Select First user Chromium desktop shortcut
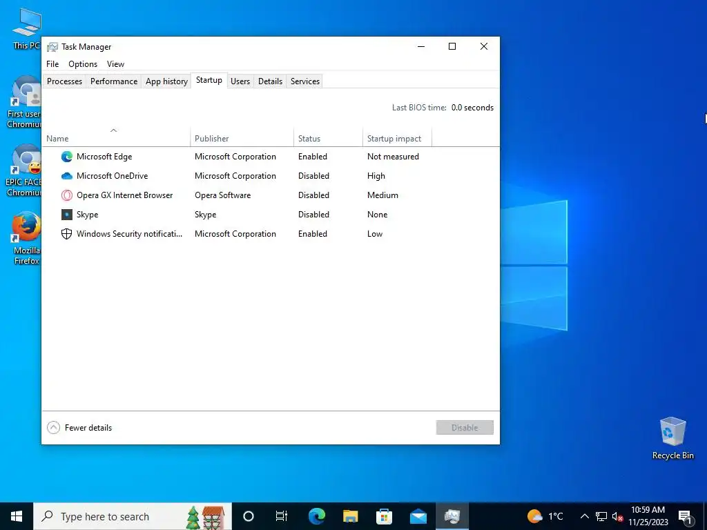707x530 pixels. click(x=25, y=102)
